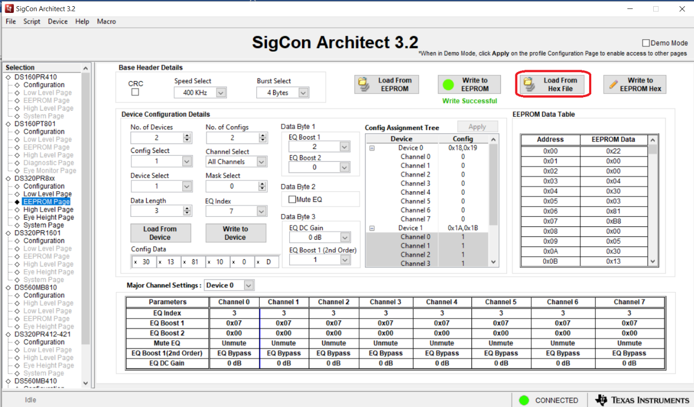This screenshot has height=407, width=694.
Task: Click the Texas Instruments logo
Action: click(x=642, y=400)
